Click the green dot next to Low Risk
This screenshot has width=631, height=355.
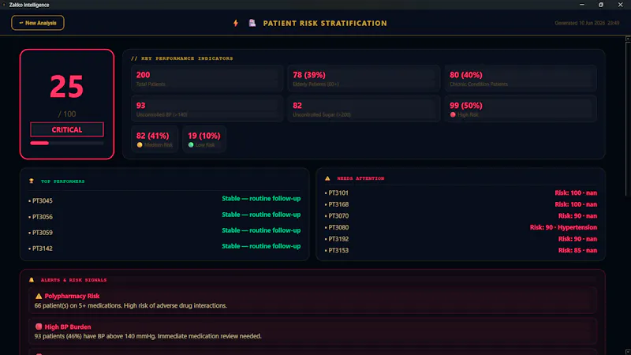(x=191, y=145)
